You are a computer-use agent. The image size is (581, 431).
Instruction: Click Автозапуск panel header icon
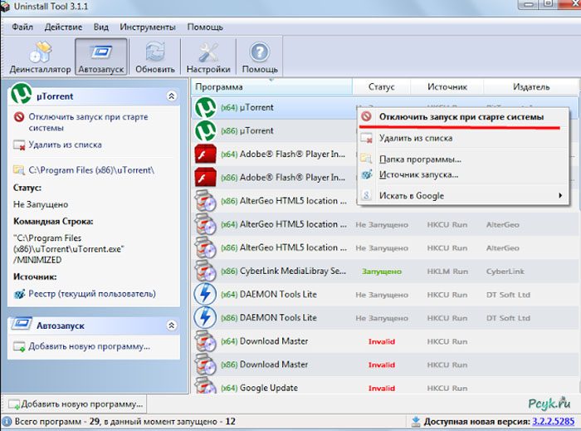click(x=22, y=324)
